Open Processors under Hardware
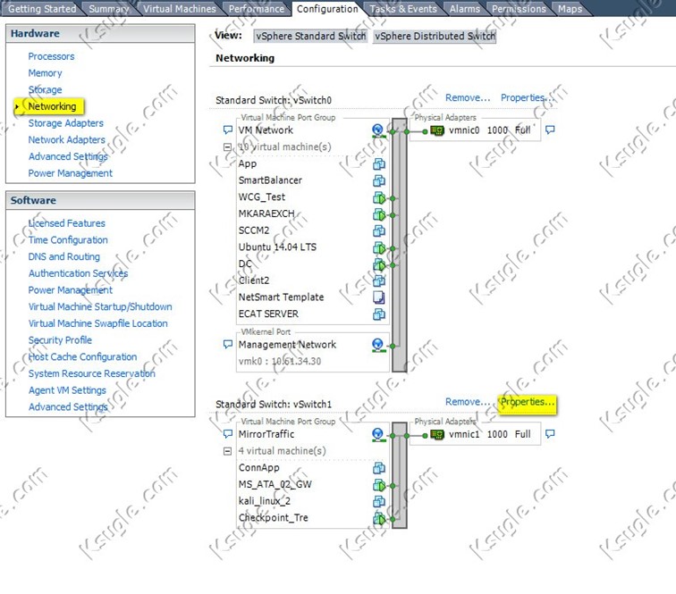 pos(51,56)
